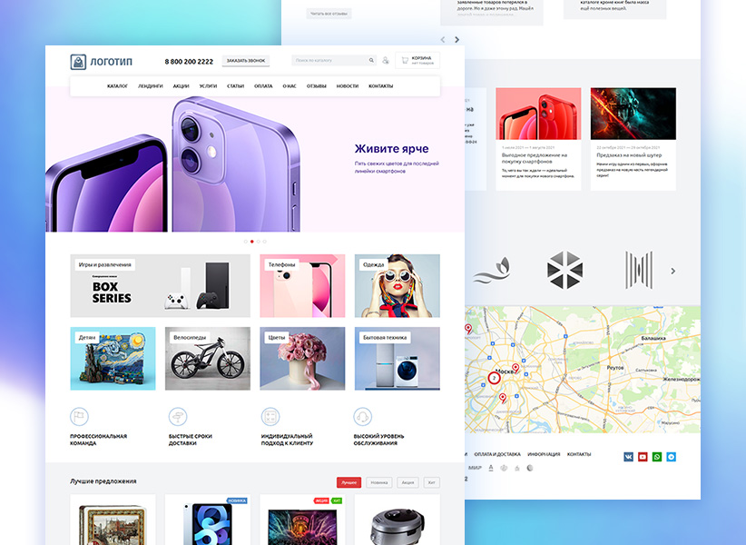Select КОНТАКТЫ in the navigation menu

point(381,85)
